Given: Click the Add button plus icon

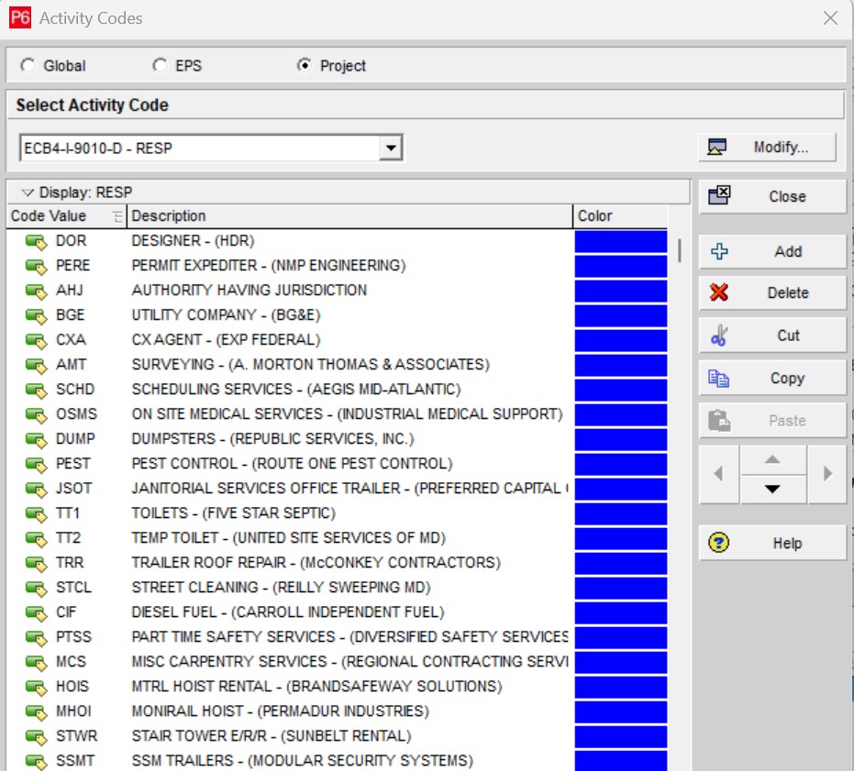Looking at the screenshot, I should (720, 251).
